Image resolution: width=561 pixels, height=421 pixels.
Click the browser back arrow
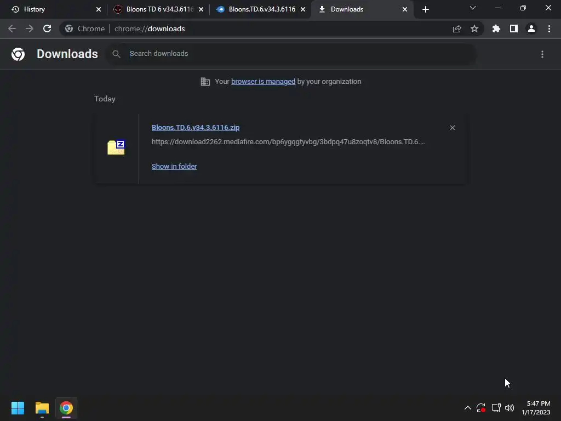click(12, 29)
